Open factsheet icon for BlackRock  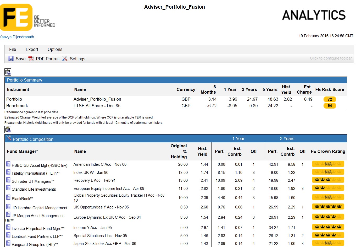point(8,197)
